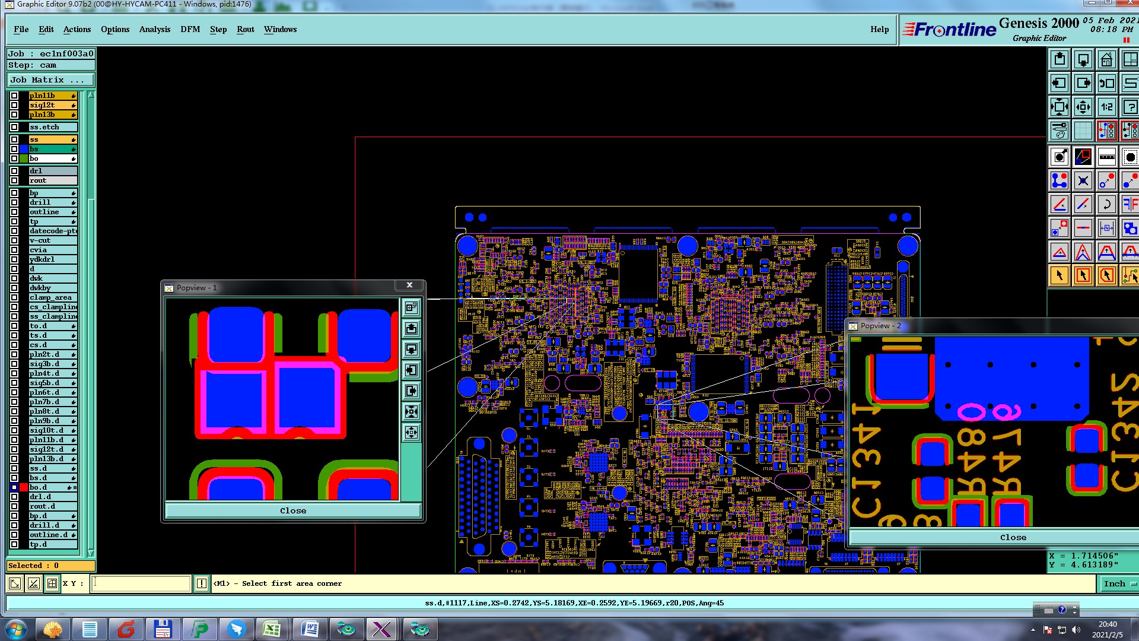Click the layer list scroll-down arrow
The width and height of the screenshot is (1139, 641).
point(91,553)
